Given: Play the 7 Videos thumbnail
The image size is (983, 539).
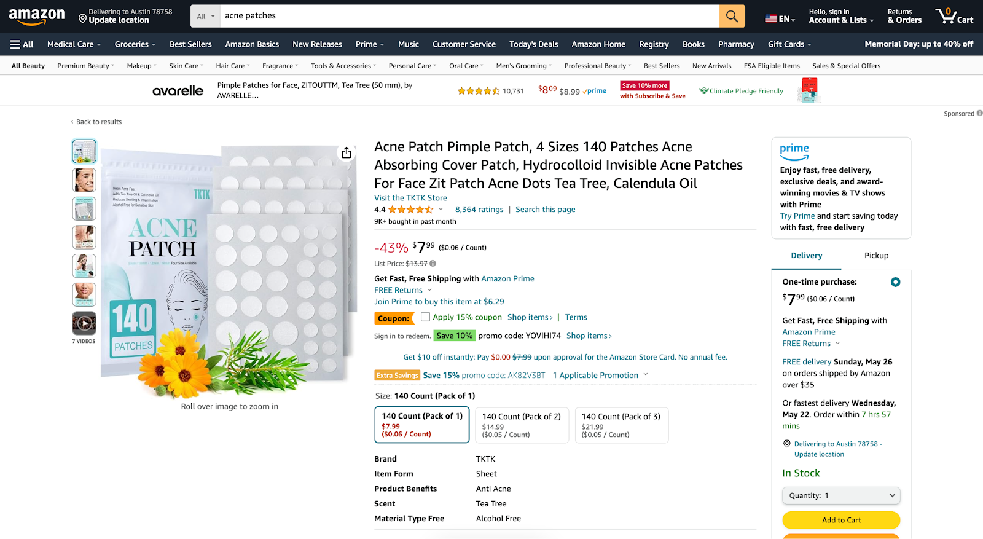Looking at the screenshot, I should coord(84,323).
